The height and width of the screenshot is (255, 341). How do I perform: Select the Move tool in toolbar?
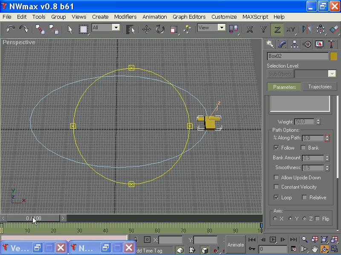click(x=146, y=29)
